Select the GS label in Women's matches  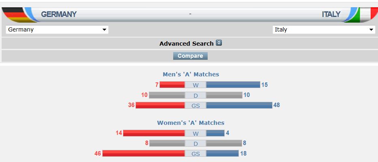[x=195, y=154]
